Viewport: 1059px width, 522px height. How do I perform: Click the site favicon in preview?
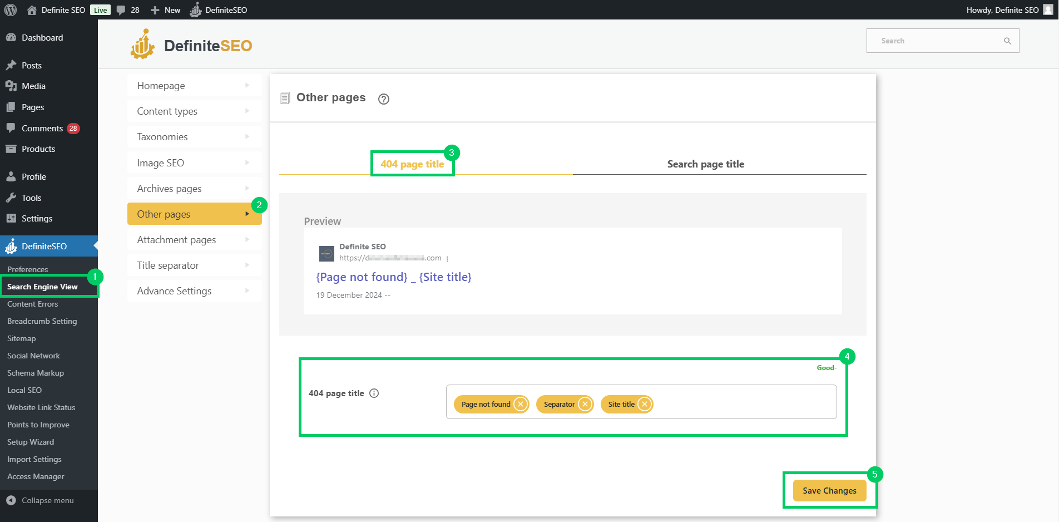326,253
